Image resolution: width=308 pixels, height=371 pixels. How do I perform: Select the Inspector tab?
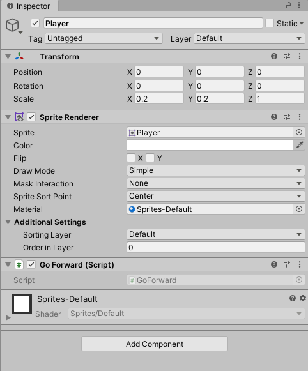tap(29, 6)
